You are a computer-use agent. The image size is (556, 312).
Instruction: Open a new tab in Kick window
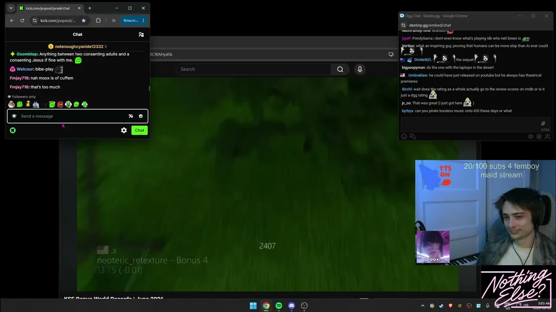(89, 8)
